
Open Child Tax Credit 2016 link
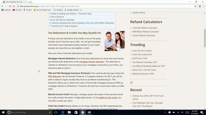[x=142, y=55]
